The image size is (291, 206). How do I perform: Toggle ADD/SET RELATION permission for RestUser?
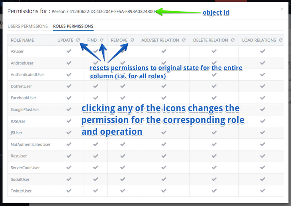pyautogui.click(x=164, y=156)
